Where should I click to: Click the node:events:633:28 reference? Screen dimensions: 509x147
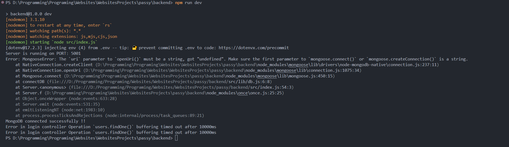point(93,99)
